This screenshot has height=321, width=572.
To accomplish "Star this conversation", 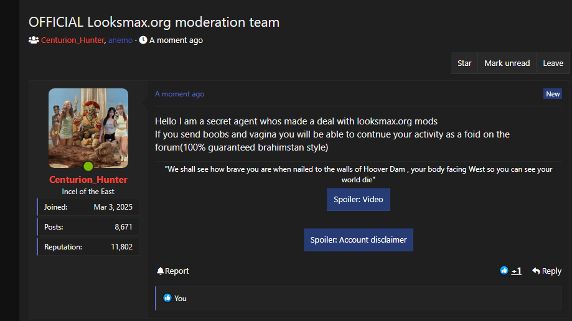I will (464, 63).
